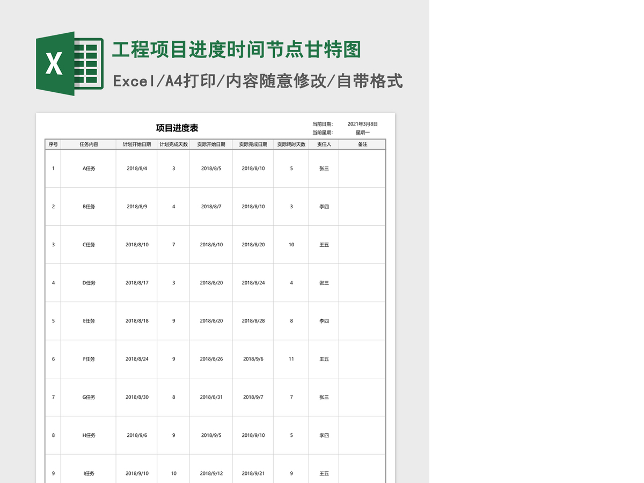Select 李四 in the E任务 row
Image resolution: width=644 pixels, height=483 pixels.
coord(324,321)
